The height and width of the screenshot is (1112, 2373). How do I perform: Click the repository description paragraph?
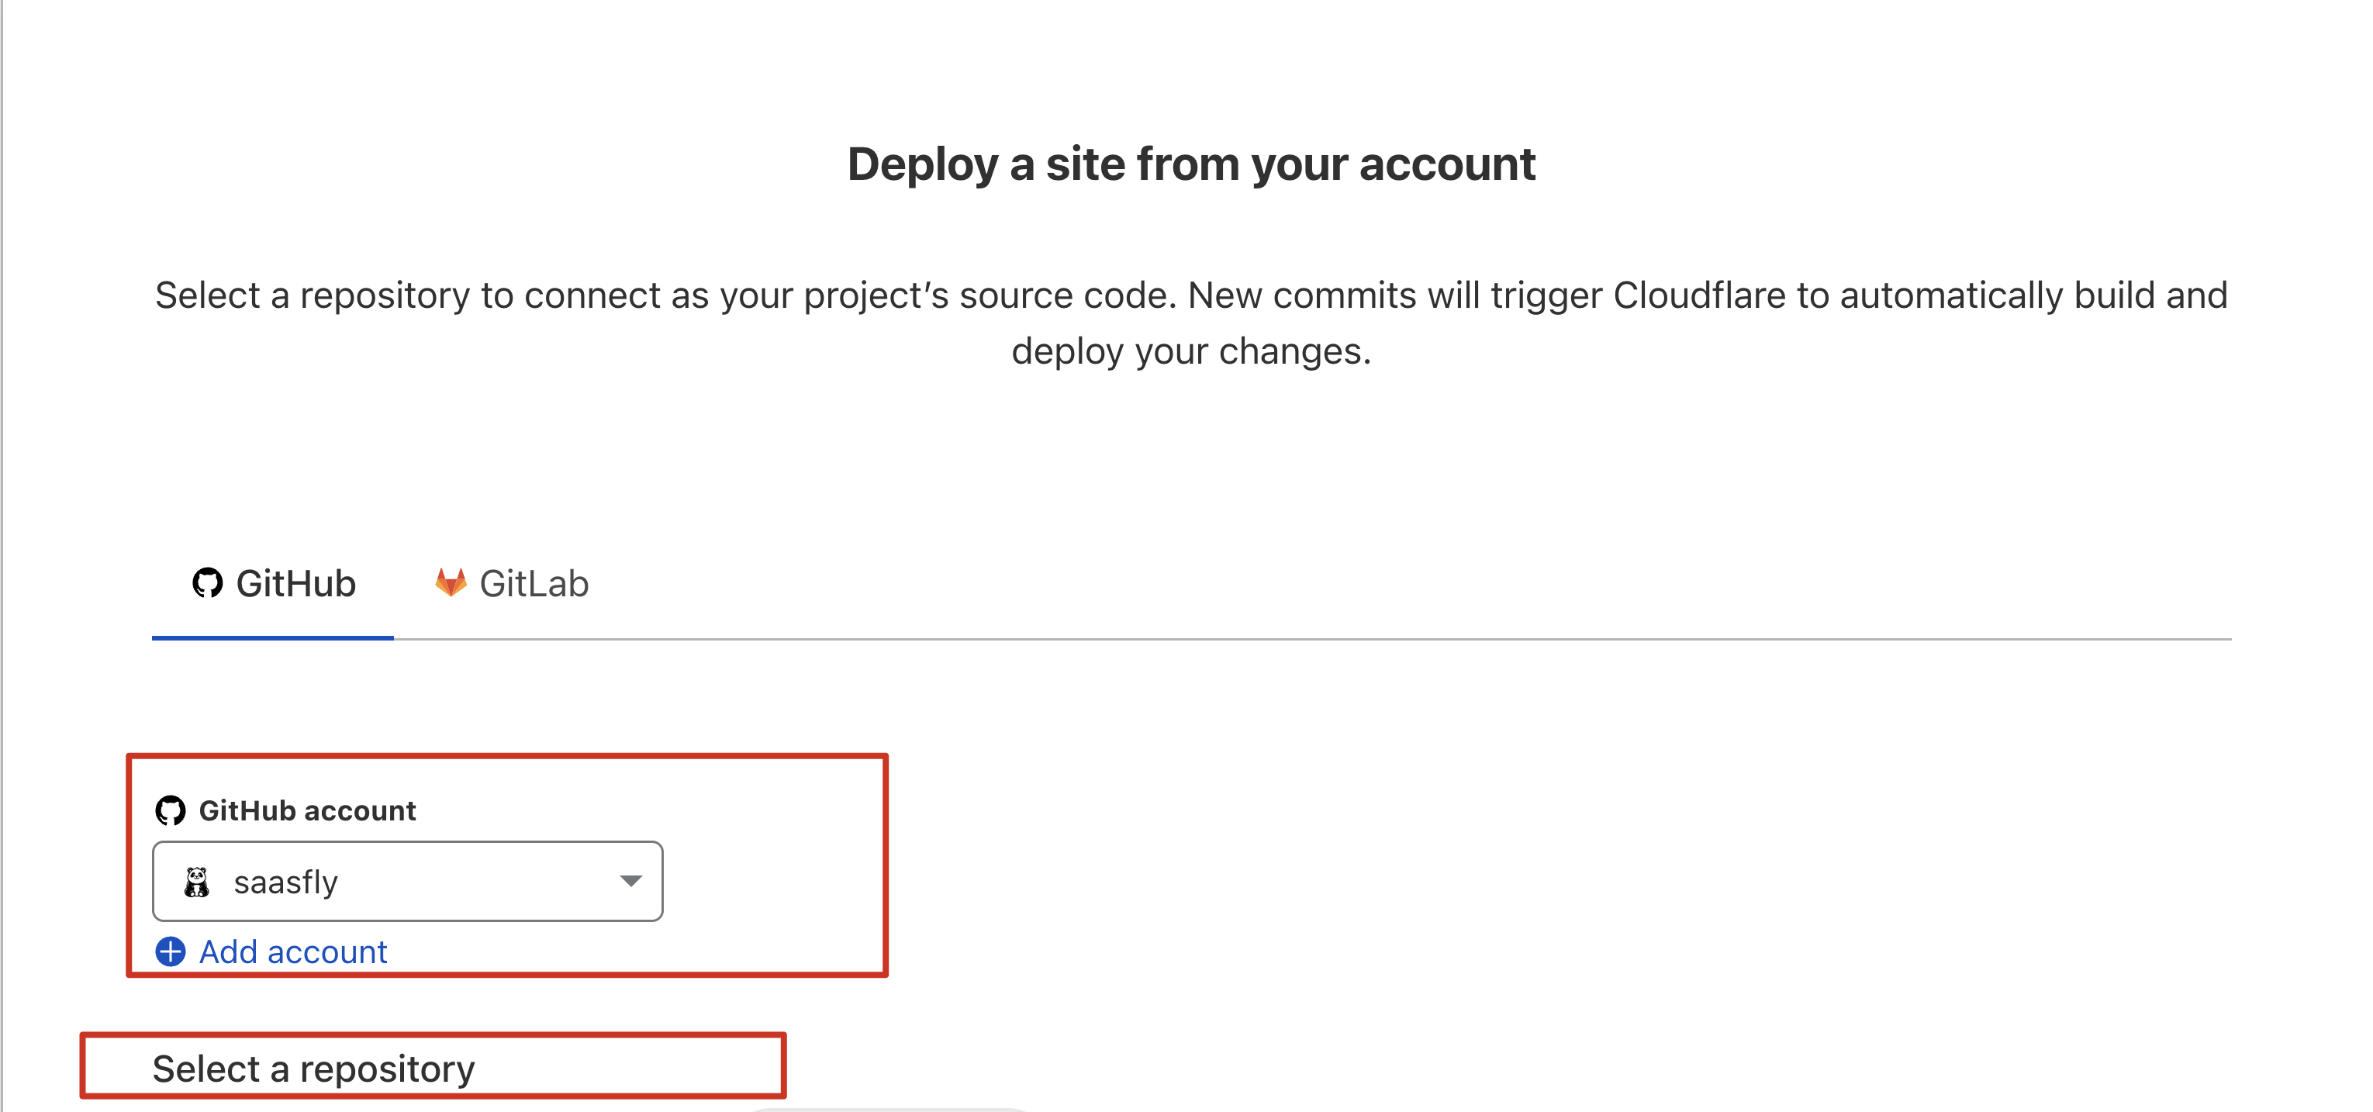tap(1191, 323)
